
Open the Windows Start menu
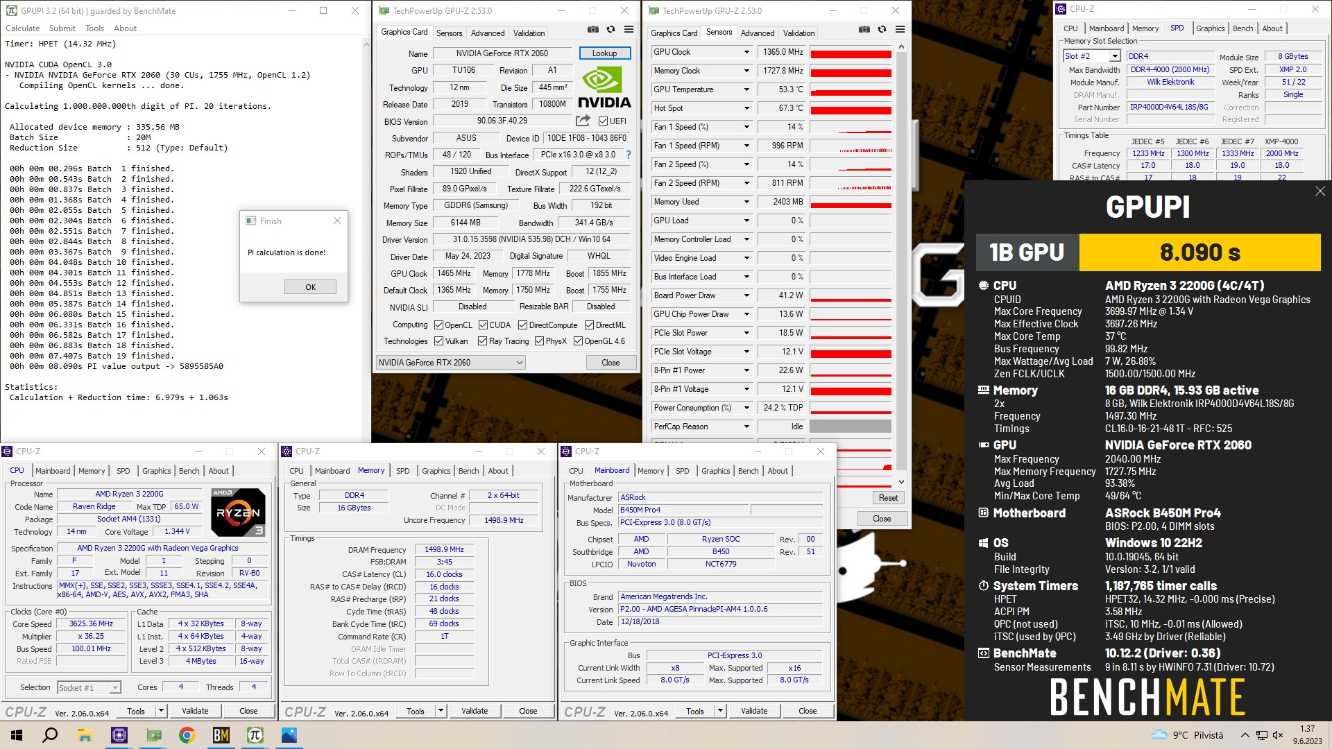(17, 735)
